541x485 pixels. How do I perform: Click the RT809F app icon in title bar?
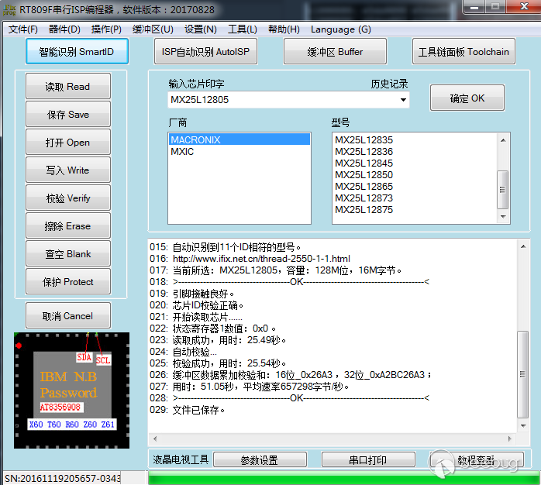point(9,9)
